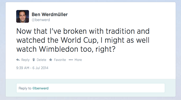Image resolution: width=181 pixels, height=100 pixels.
Task: Click the @benwerd handle under the name
Action: click(41, 20)
